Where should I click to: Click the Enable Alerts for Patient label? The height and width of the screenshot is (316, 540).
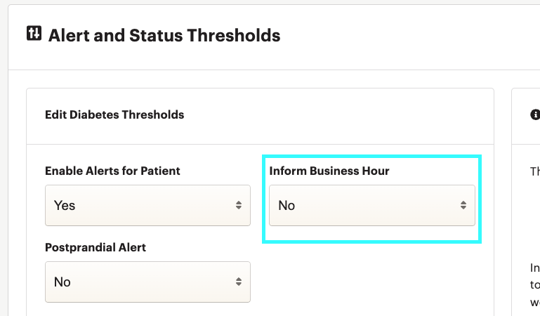(112, 171)
